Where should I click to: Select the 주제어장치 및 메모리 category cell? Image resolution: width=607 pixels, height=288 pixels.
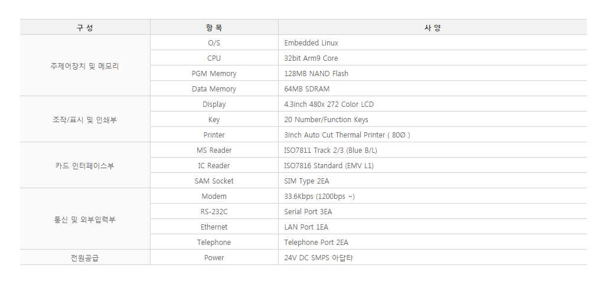[x=84, y=66]
